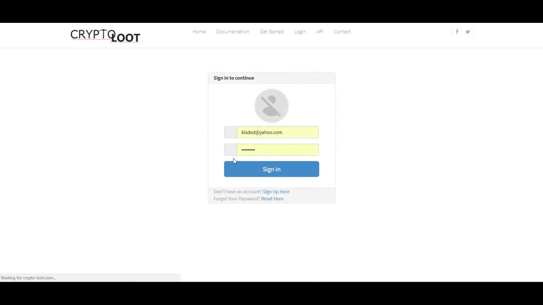Click the 'Forgot Your Password?' text
Screen dimensions: 543x305
point(237,199)
